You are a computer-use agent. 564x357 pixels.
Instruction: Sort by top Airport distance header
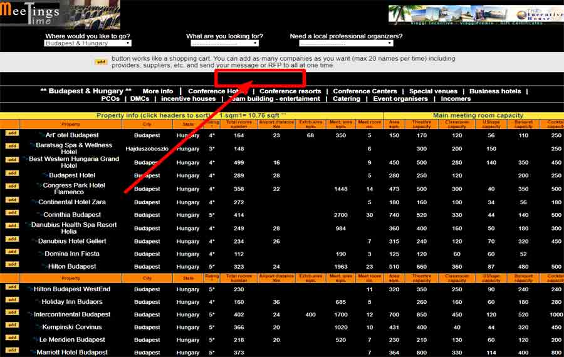[x=276, y=124]
